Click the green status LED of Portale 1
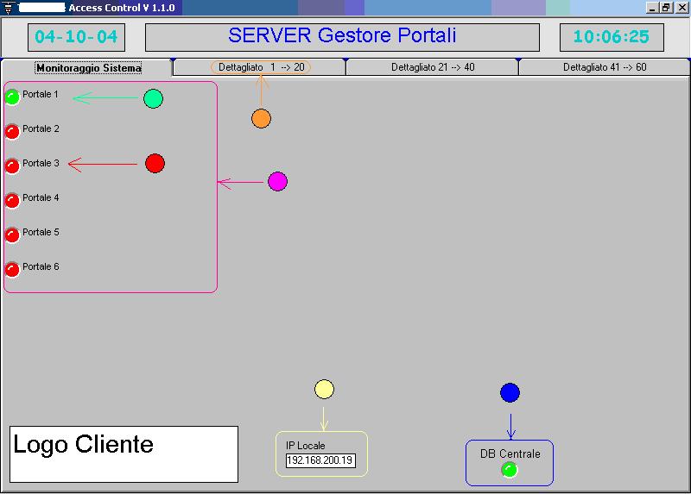The height and width of the screenshot is (494, 691). pyautogui.click(x=12, y=97)
